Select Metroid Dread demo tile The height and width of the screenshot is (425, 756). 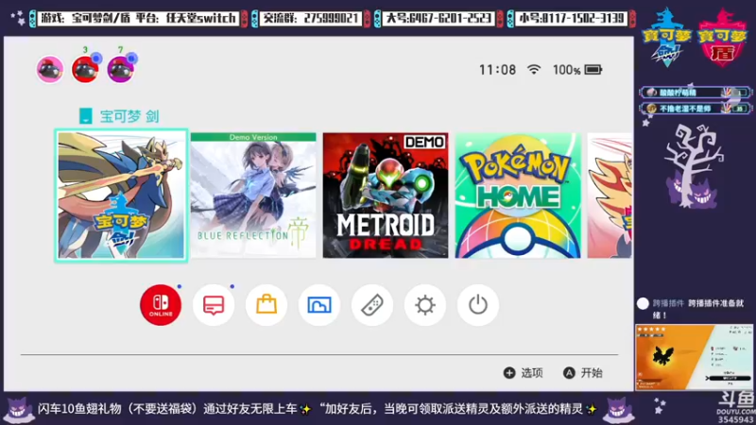(386, 195)
